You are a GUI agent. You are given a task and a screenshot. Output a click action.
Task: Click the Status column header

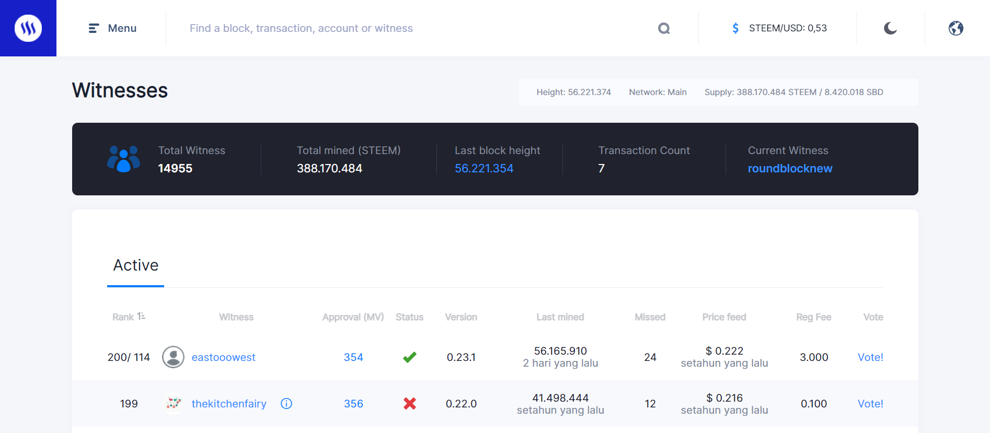click(409, 317)
